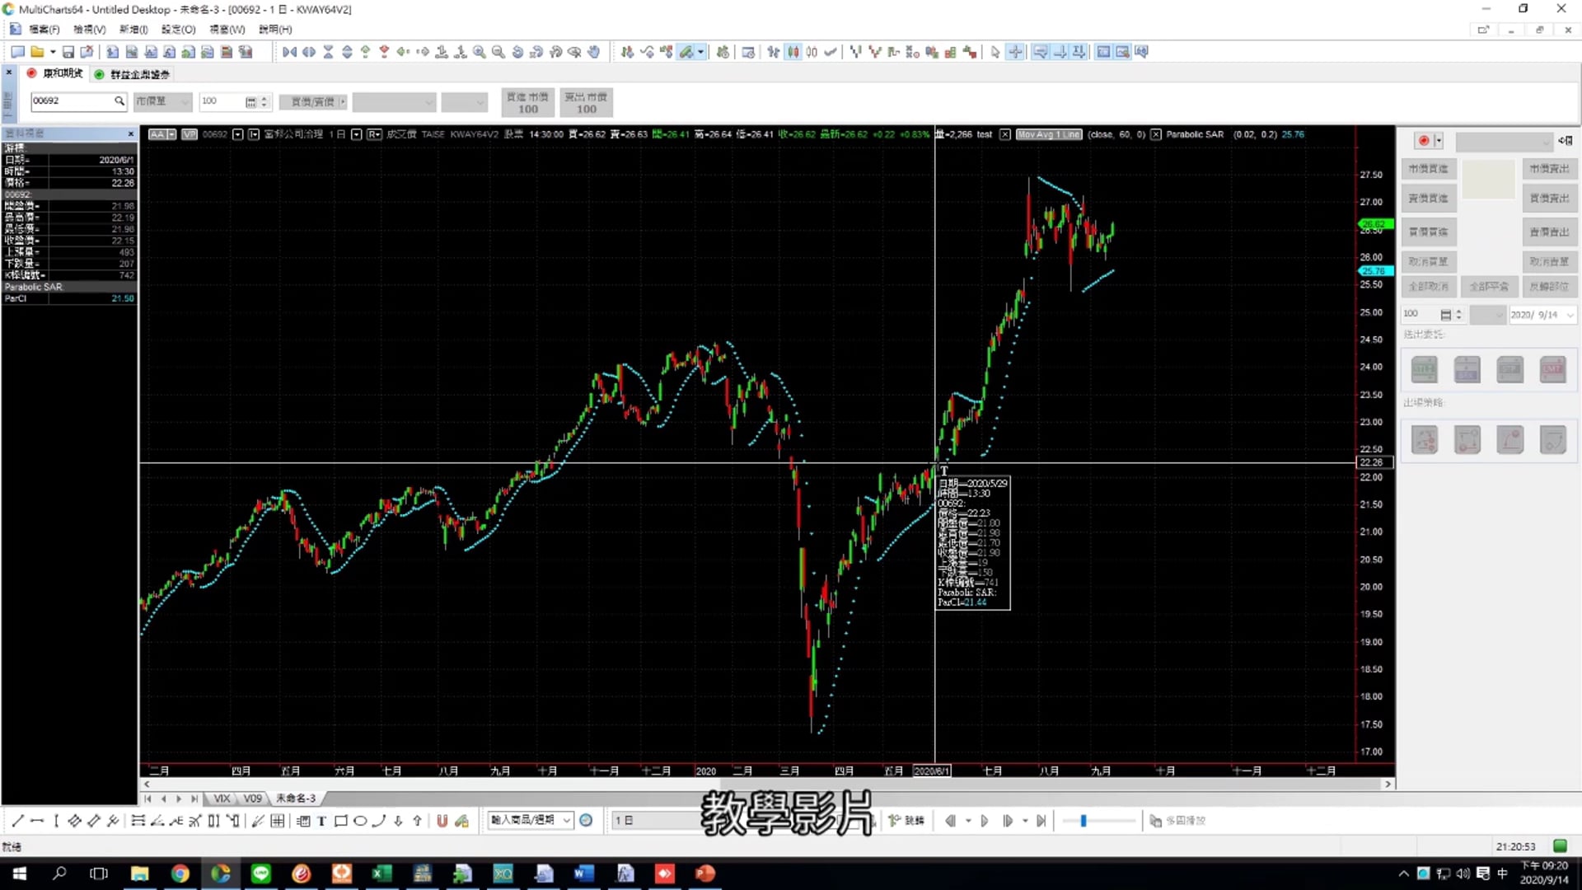Select the rectangle drawing tool
Screen dimensions: 1582x890
click(x=340, y=821)
